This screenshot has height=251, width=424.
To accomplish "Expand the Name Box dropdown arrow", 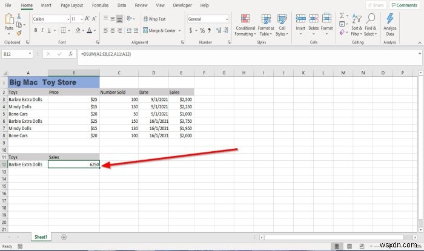I will point(30,54).
